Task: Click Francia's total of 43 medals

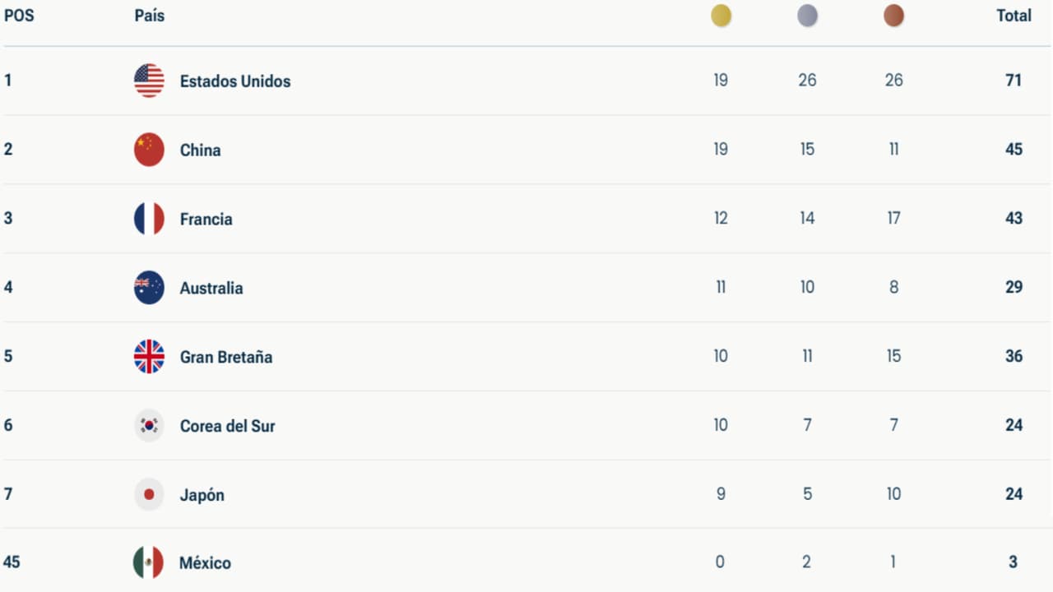Action: pyautogui.click(x=1014, y=219)
